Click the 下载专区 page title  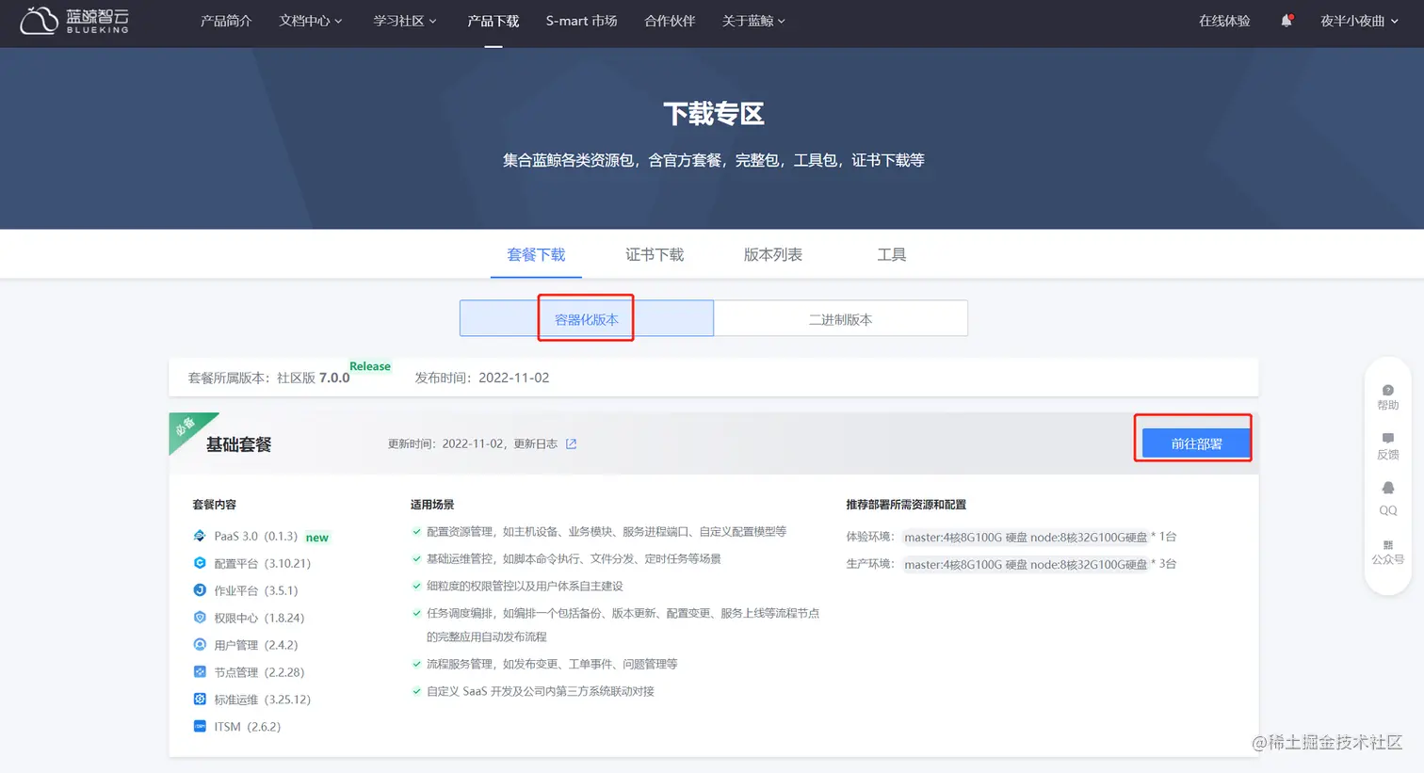pyautogui.click(x=713, y=114)
